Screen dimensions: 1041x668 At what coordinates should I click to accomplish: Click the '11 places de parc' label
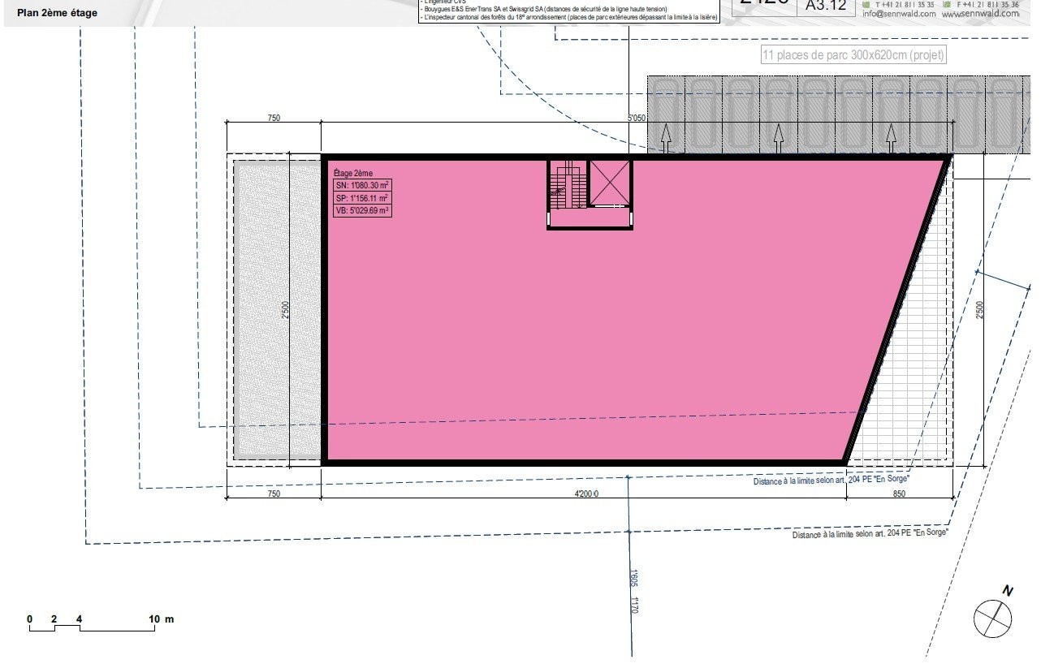(853, 56)
